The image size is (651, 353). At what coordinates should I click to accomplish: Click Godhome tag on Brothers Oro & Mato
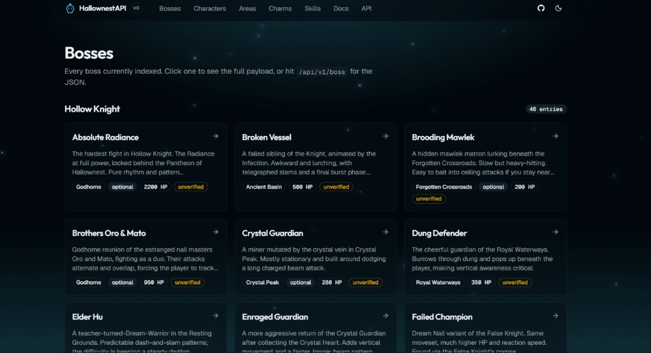tap(88, 283)
